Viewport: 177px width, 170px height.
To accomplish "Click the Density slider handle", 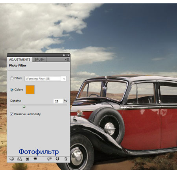I will coord(24,107).
